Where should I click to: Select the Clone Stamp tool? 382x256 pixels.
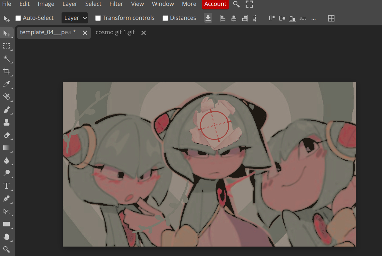(7, 122)
